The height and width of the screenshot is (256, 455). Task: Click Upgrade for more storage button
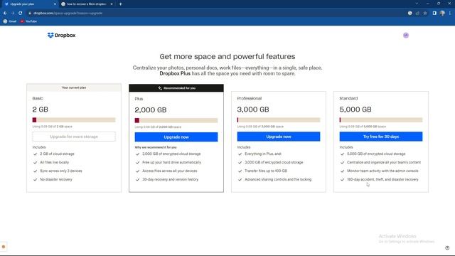point(74,137)
